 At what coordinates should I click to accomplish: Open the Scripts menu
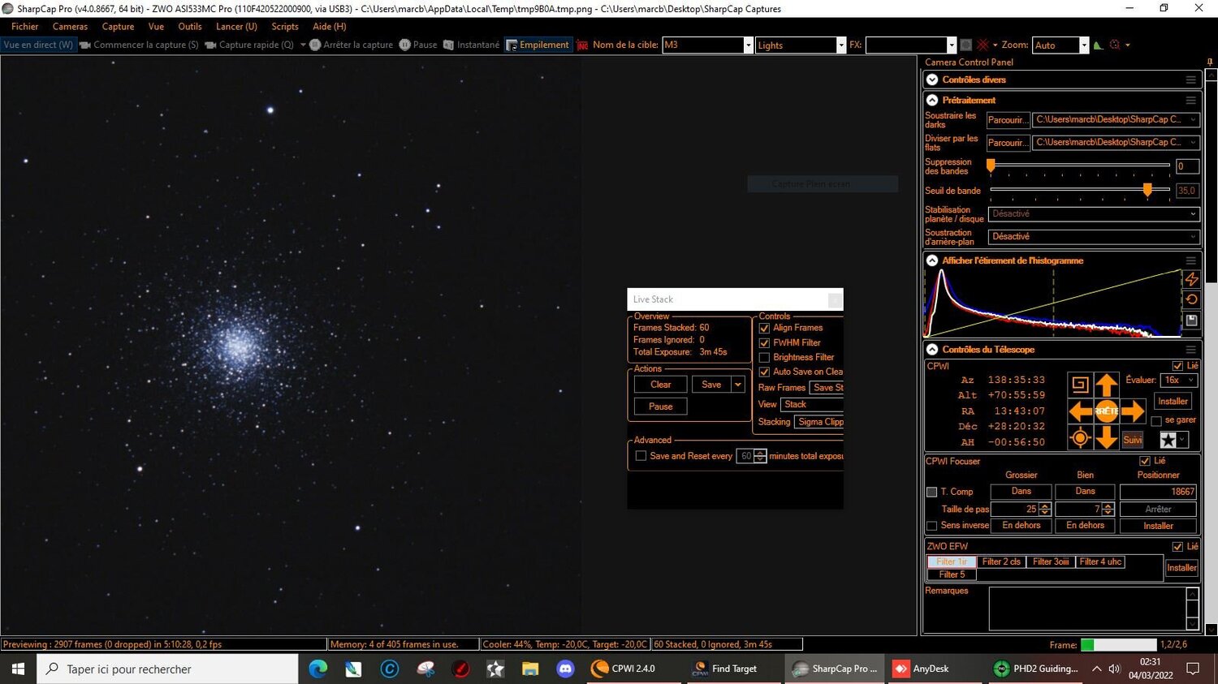(x=285, y=27)
